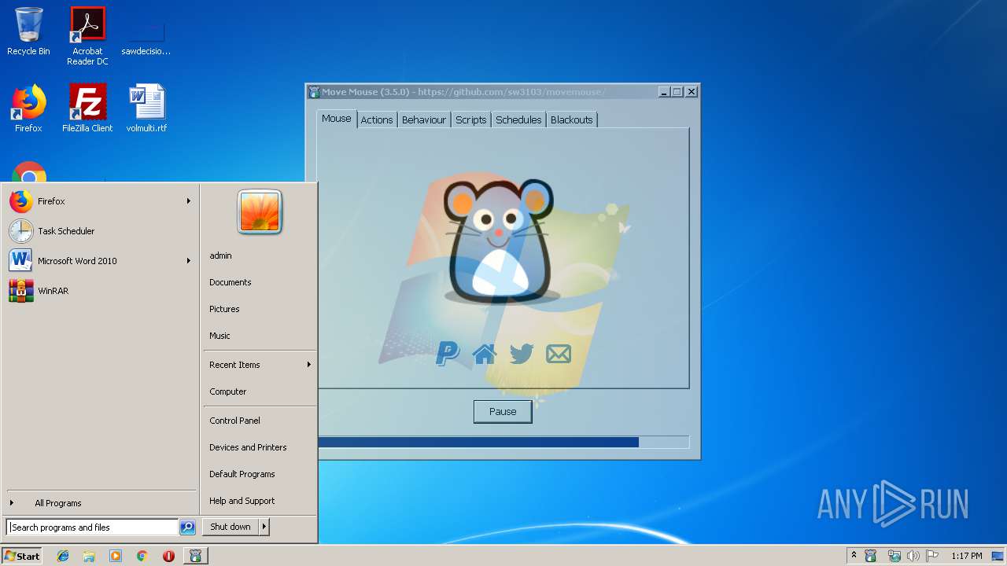Select the sawdecisio... desktop file
The height and width of the screenshot is (566, 1007).
(146, 38)
